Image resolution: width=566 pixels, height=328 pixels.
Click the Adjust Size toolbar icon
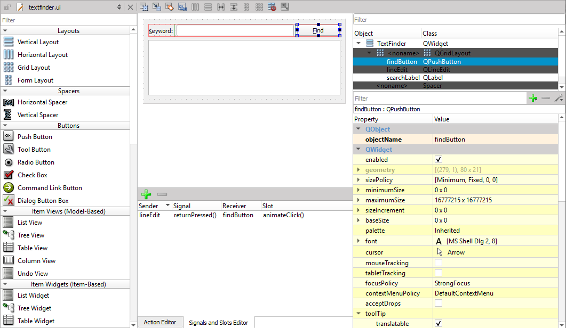285,6
